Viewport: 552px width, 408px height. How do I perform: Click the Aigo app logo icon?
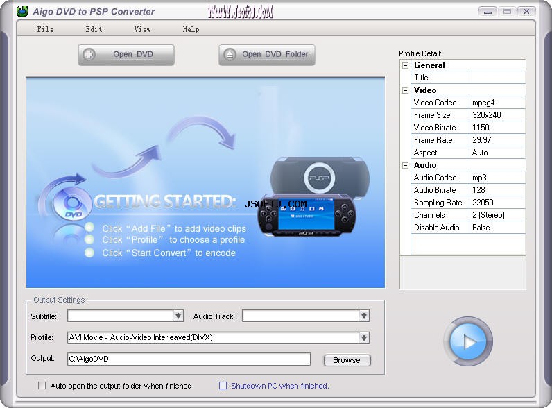[22, 11]
